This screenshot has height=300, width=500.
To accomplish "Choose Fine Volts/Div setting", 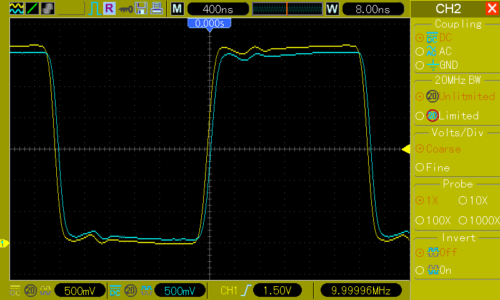I will 432,167.
